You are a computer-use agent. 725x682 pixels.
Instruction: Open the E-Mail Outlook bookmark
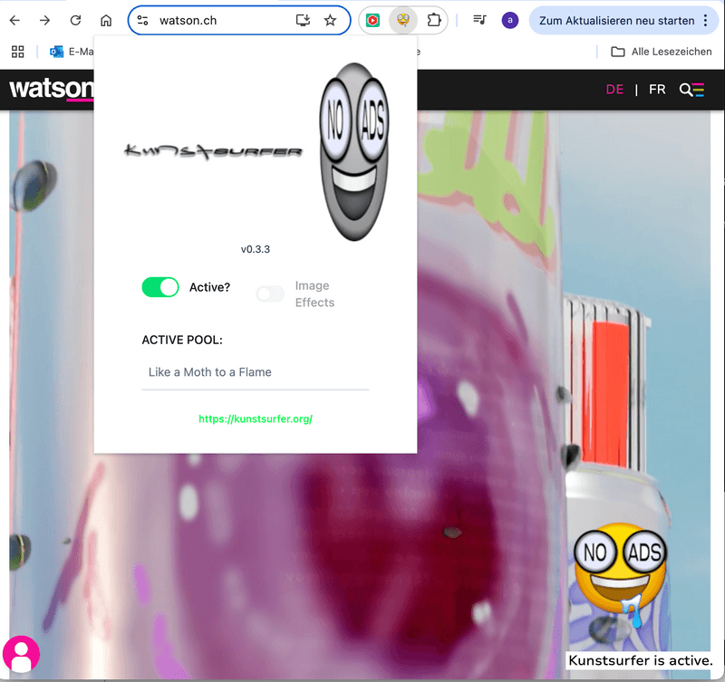[72, 52]
